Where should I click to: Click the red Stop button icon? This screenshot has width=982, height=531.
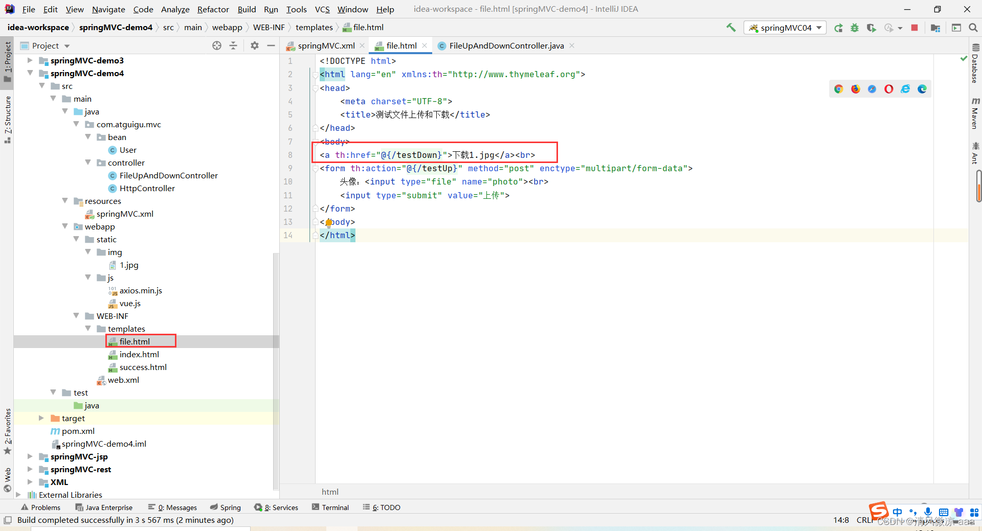tap(914, 28)
